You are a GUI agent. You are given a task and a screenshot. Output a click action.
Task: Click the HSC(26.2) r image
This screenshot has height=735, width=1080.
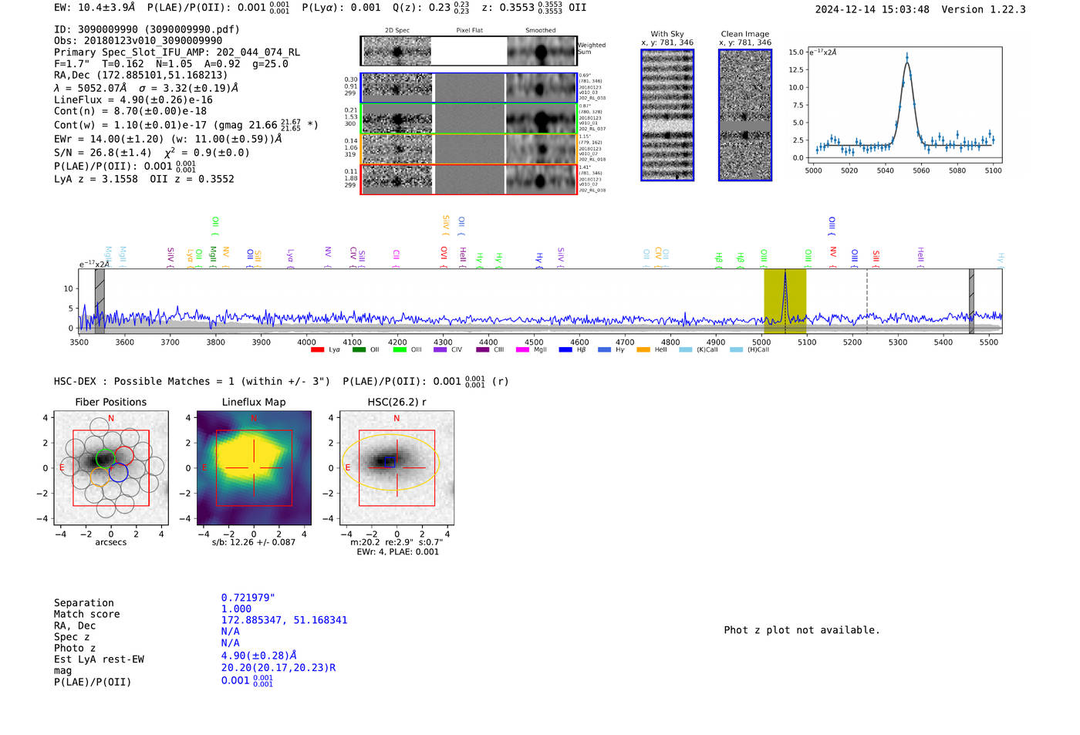pos(397,468)
